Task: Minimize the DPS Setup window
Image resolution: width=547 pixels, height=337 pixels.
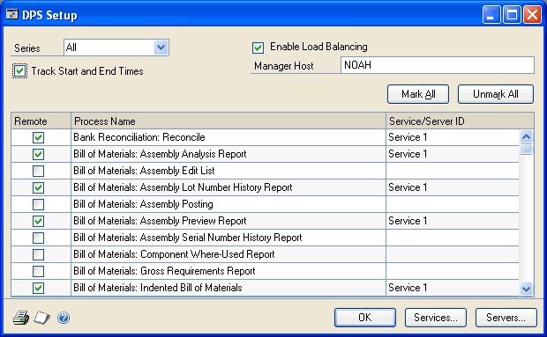Action: click(491, 15)
